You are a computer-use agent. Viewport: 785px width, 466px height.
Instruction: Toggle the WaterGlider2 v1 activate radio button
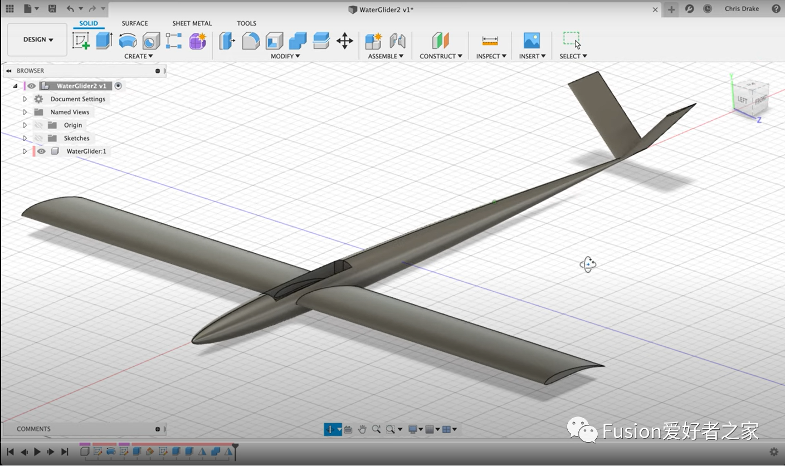click(118, 86)
